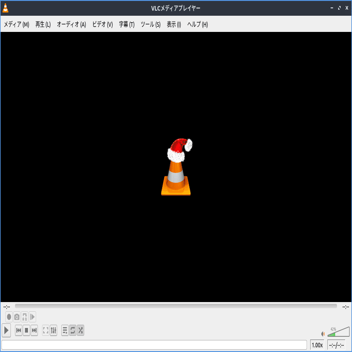The height and width of the screenshot is (352, 352).
Task: Minimize the VLC window
Action: coord(332,8)
